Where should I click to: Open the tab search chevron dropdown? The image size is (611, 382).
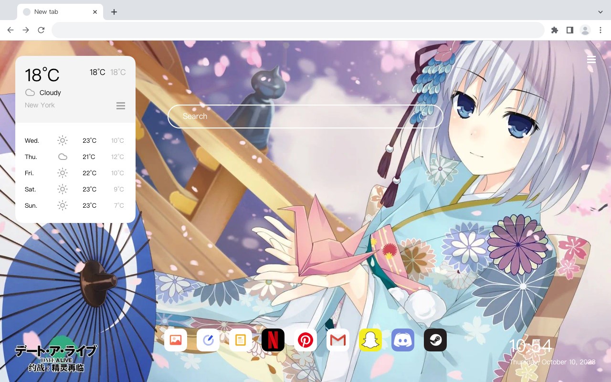tap(600, 11)
